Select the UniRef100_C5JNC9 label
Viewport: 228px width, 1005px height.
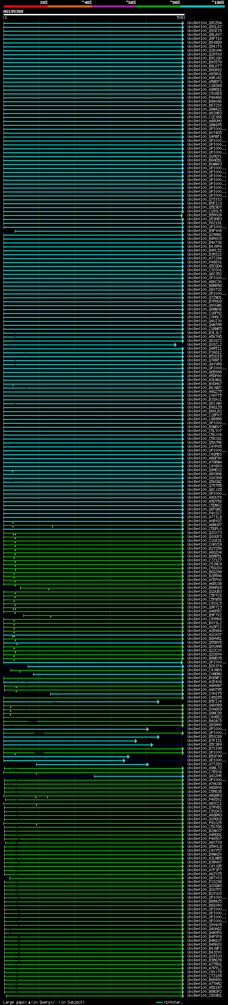click(x=204, y=564)
